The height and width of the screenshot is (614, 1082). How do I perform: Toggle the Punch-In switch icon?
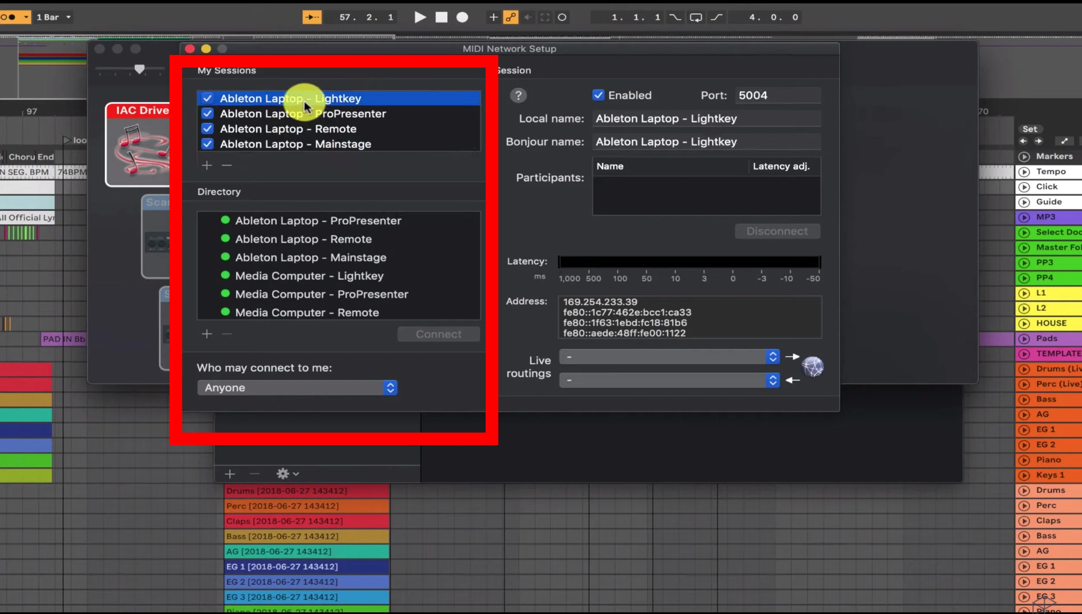pos(675,17)
